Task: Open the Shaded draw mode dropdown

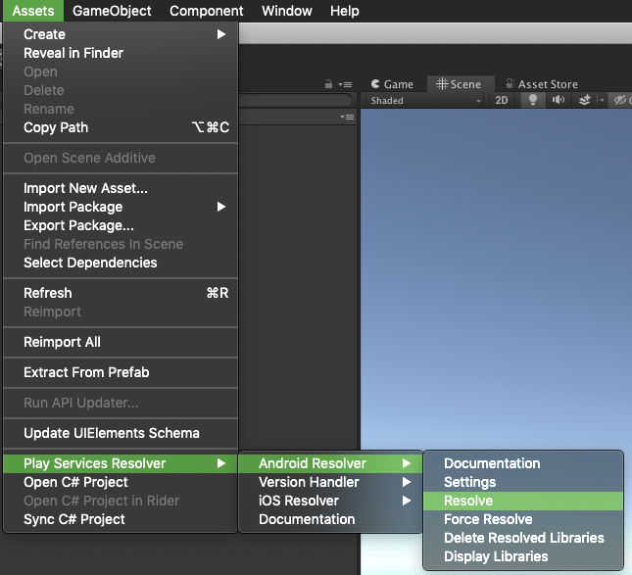Action: [425, 100]
